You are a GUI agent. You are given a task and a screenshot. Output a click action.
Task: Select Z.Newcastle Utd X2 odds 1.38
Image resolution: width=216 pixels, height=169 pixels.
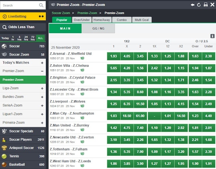point(181,140)
